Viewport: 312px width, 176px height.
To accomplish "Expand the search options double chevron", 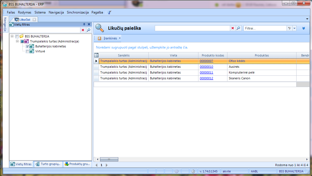I will [304, 28].
